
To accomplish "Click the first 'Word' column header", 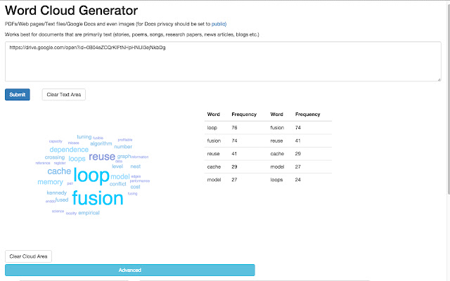I will point(213,114).
